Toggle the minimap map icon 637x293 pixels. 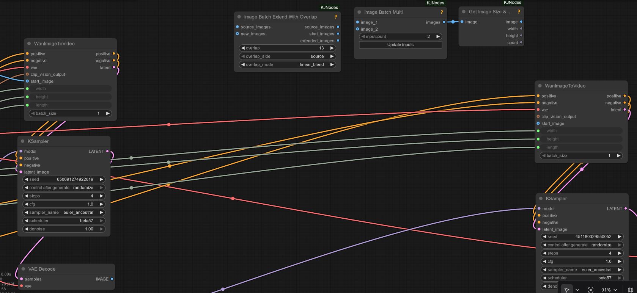(631, 290)
